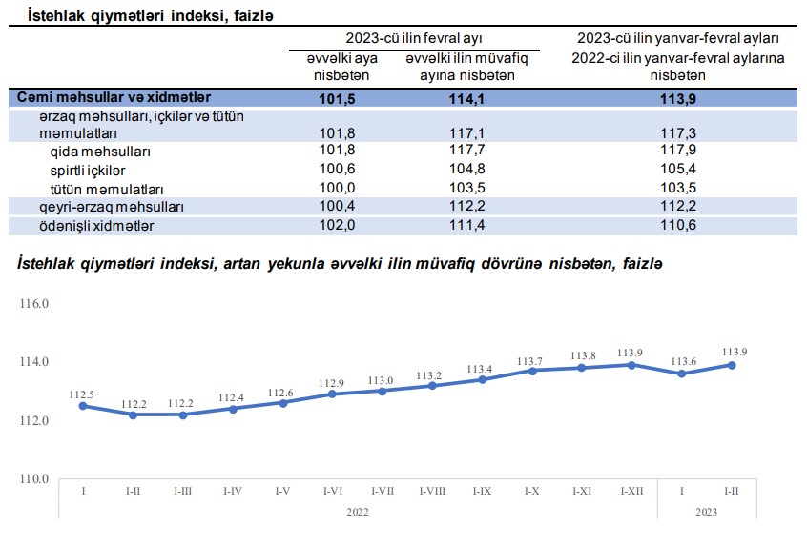
Task: Select the 113.6 data point for 2023
Action: (x=681, y=374)
